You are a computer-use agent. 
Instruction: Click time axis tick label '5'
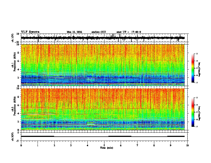coord(104,145)
